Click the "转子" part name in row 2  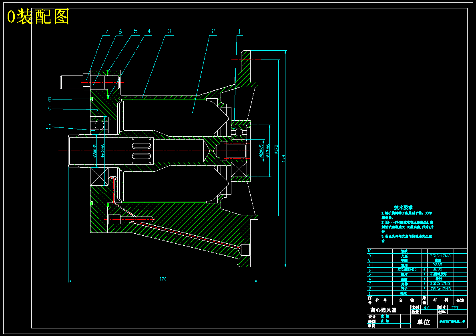404,289
